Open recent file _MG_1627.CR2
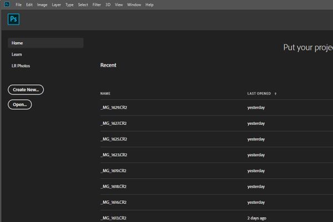333x222 pixels. (x=113, y=123)
